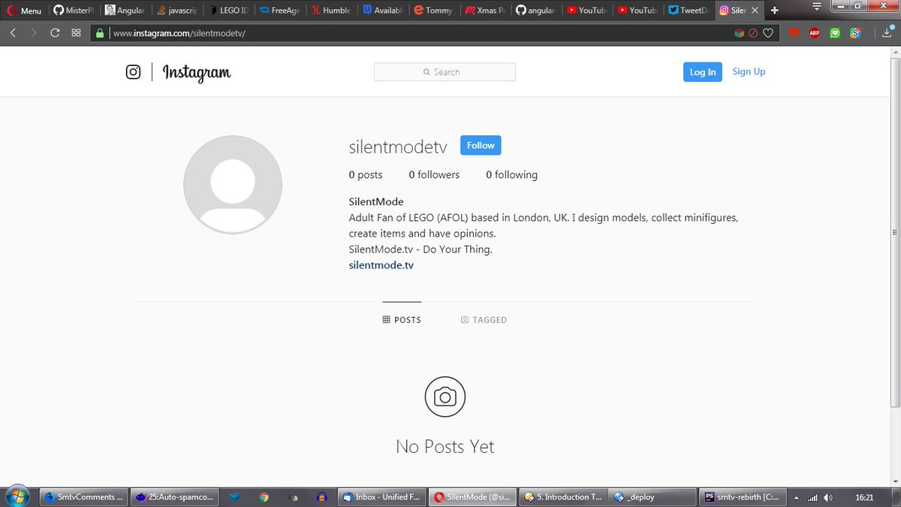Click the silentmodetv username heading
The image size is (901, 507).
point(399,147)
